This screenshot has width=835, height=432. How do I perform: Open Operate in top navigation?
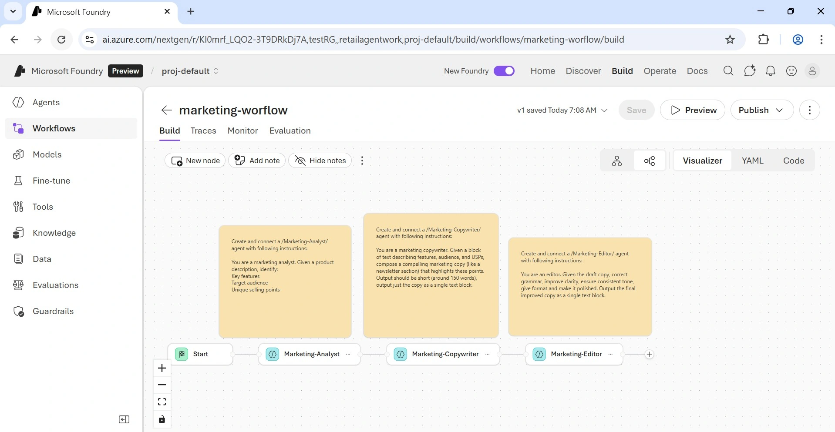pyautogui.click(x=660, y=71)
